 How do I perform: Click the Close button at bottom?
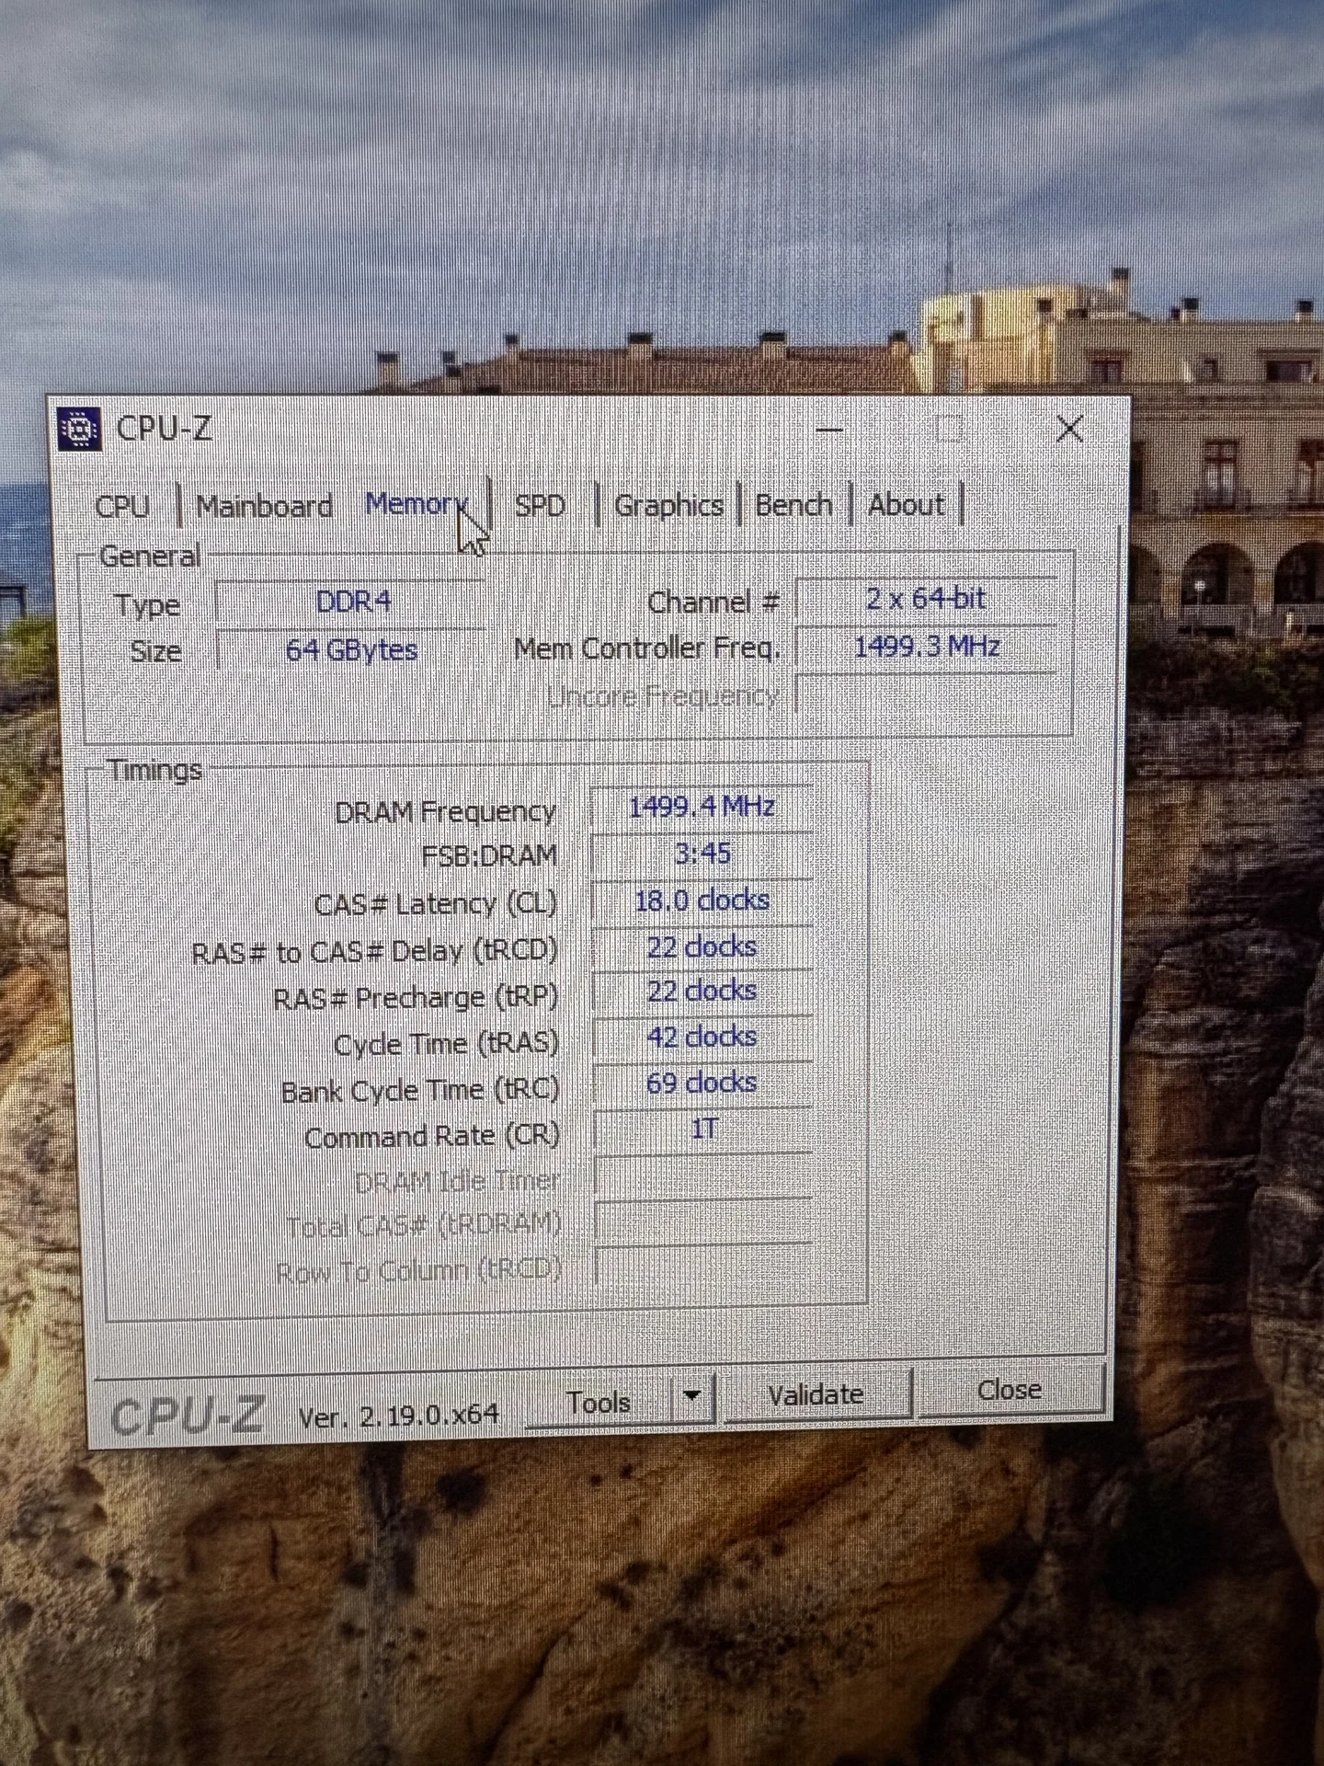[1009, 1390]
